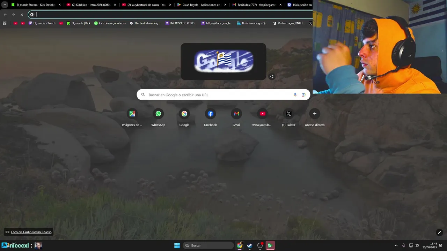Open Steam from the taskbar
Image resolution: width=447 pixels, height=251 pixels.
[250, 245]
